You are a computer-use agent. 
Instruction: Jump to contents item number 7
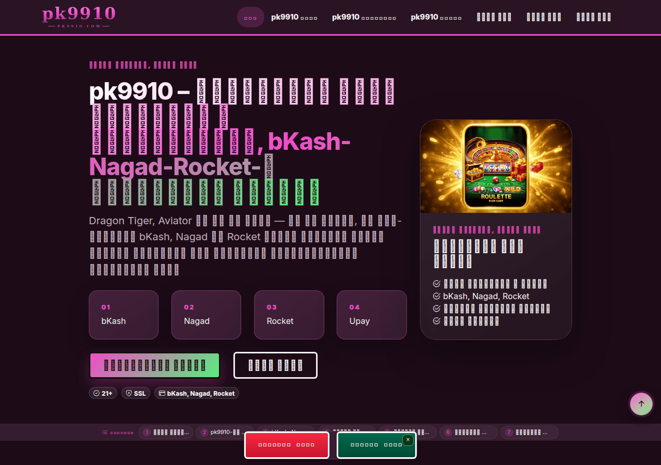point(529,432)
